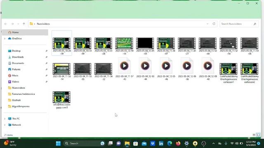
Task: Open Dropbox from the taskbar
Action: click(153, 143)
